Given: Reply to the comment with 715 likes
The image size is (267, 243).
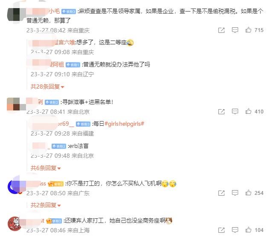Looking at the screenshot, I should tap(235, 30).
